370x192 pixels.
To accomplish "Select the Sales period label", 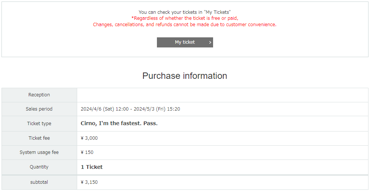I will coord(39,109).
